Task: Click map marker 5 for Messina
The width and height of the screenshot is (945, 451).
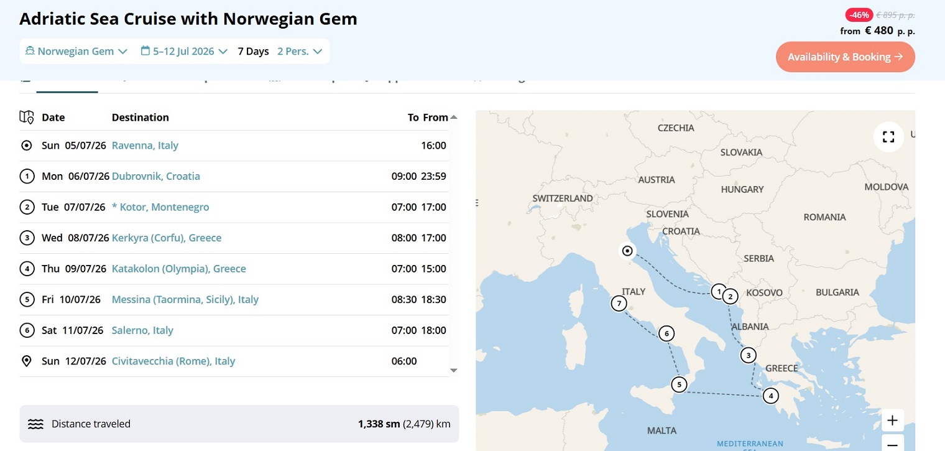Action: coord(680,384)
